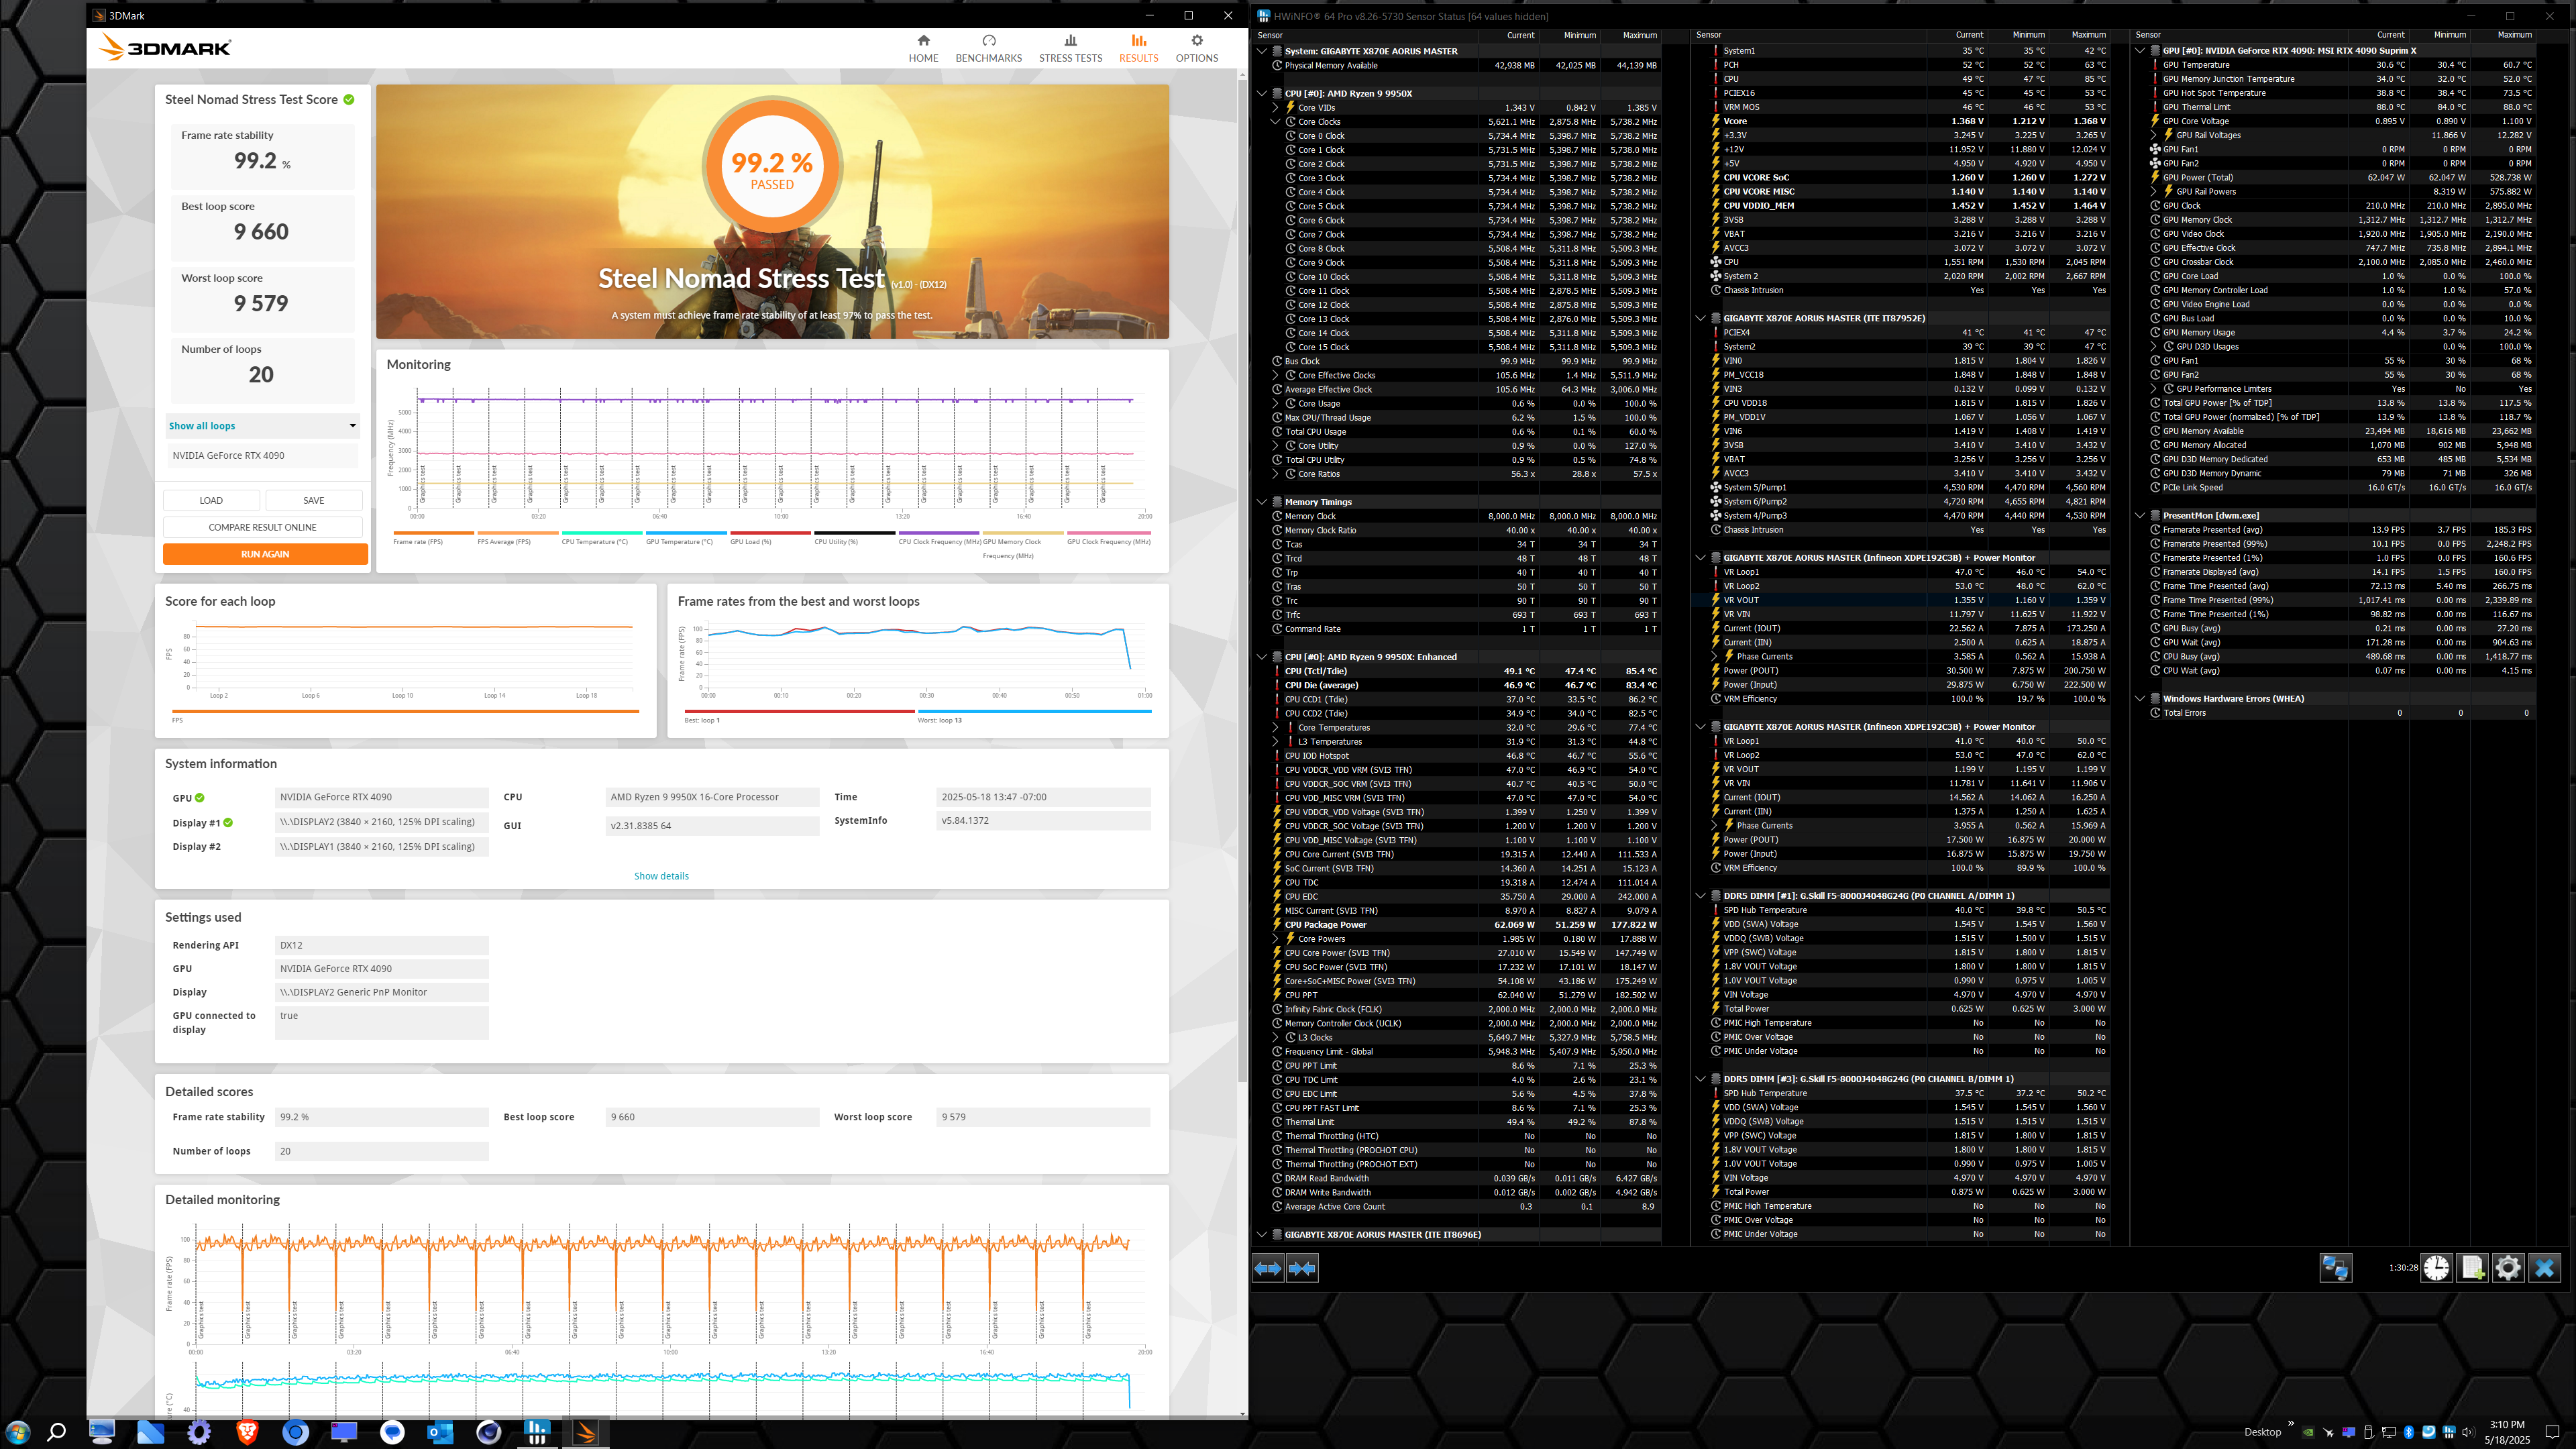Click HWiNFO blue X close sensors icon

click(2545, 1268)
